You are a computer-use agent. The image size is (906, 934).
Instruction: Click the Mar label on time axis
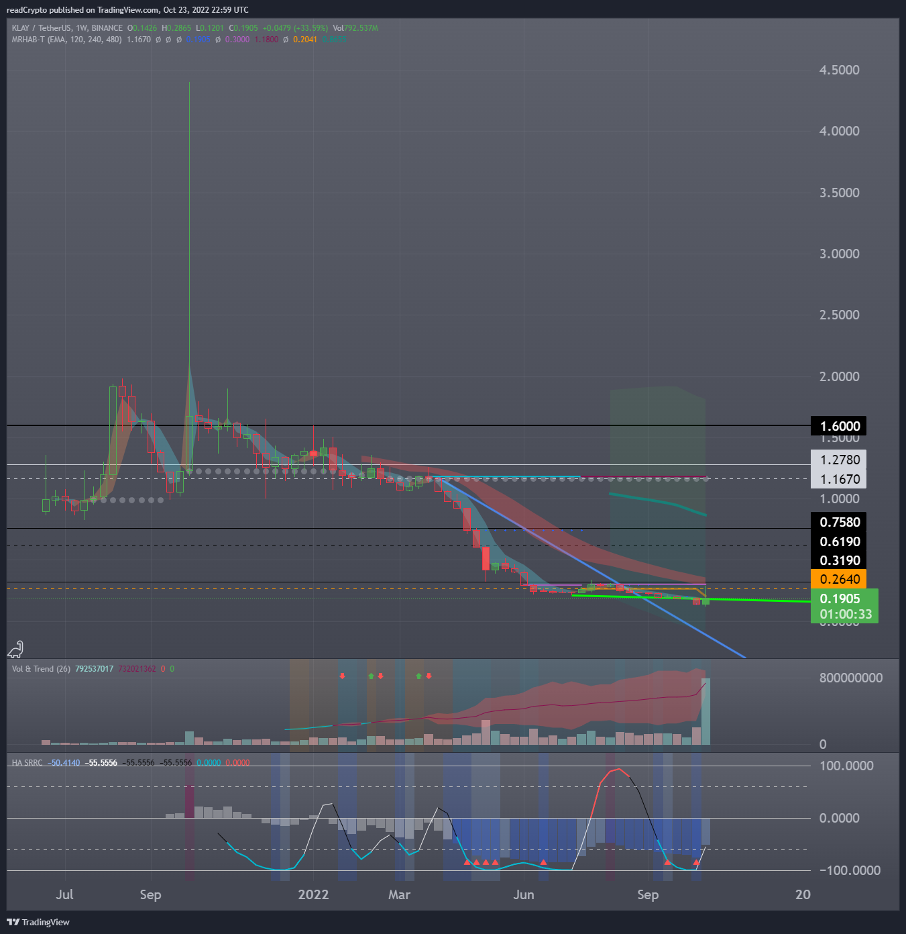click(x=399, y=894)
